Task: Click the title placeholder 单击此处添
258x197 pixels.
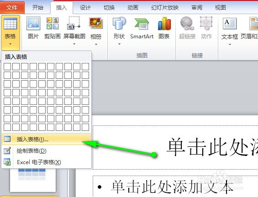Action: (x=175, y=147)
